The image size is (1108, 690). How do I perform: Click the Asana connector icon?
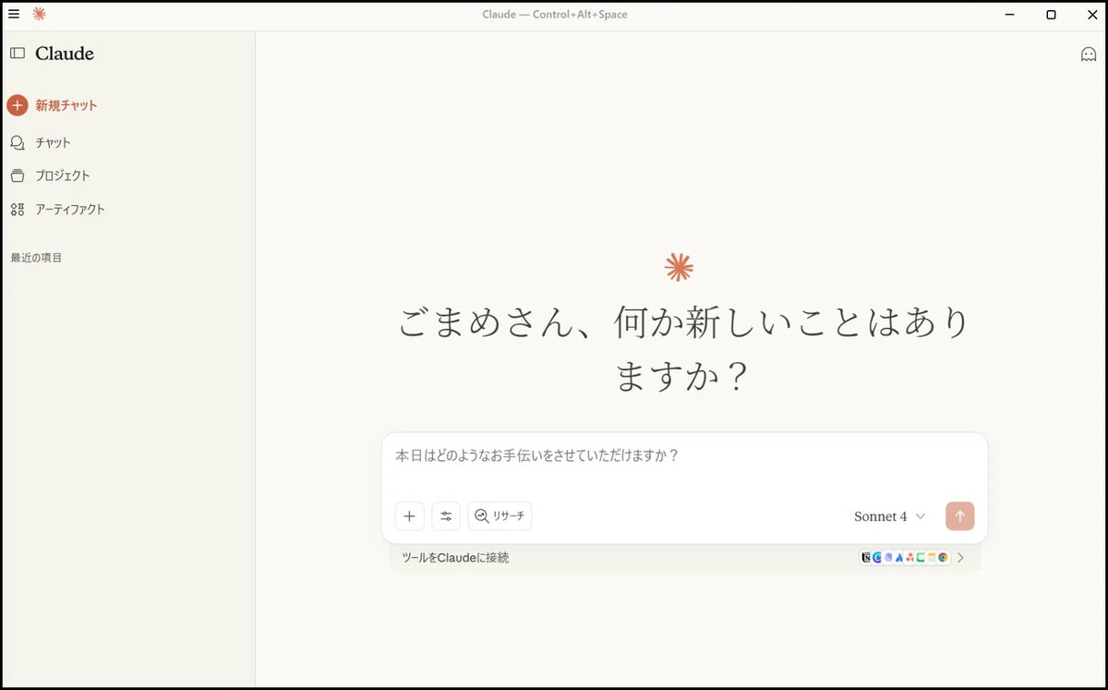tap(909, 558)
